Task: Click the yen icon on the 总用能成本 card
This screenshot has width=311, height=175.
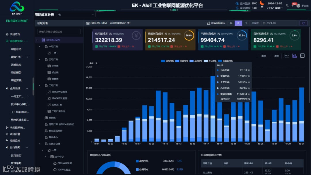Action: (136, 36)
